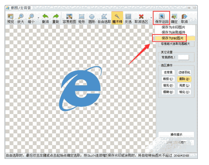Click the 模糊(B) button
The width and height of the screenshot is (209, 165).
168,92
